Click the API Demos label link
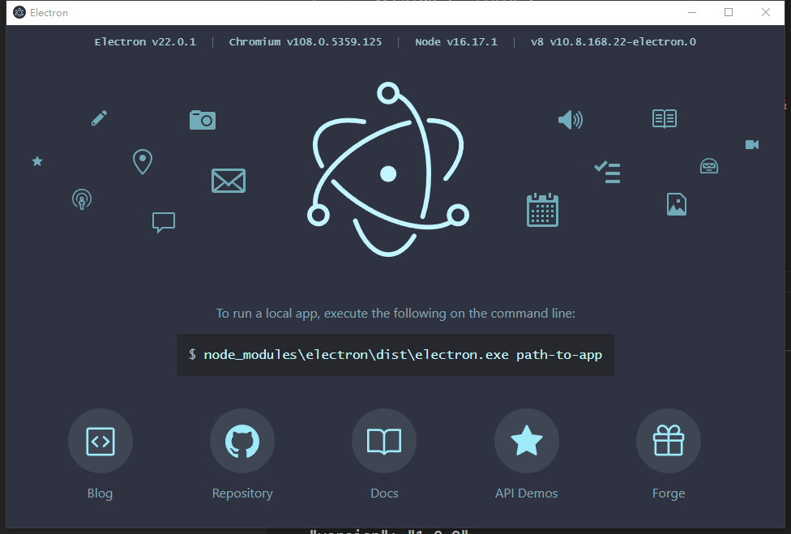Viewport: 791px width, 534px height. [x=526, y=493]
